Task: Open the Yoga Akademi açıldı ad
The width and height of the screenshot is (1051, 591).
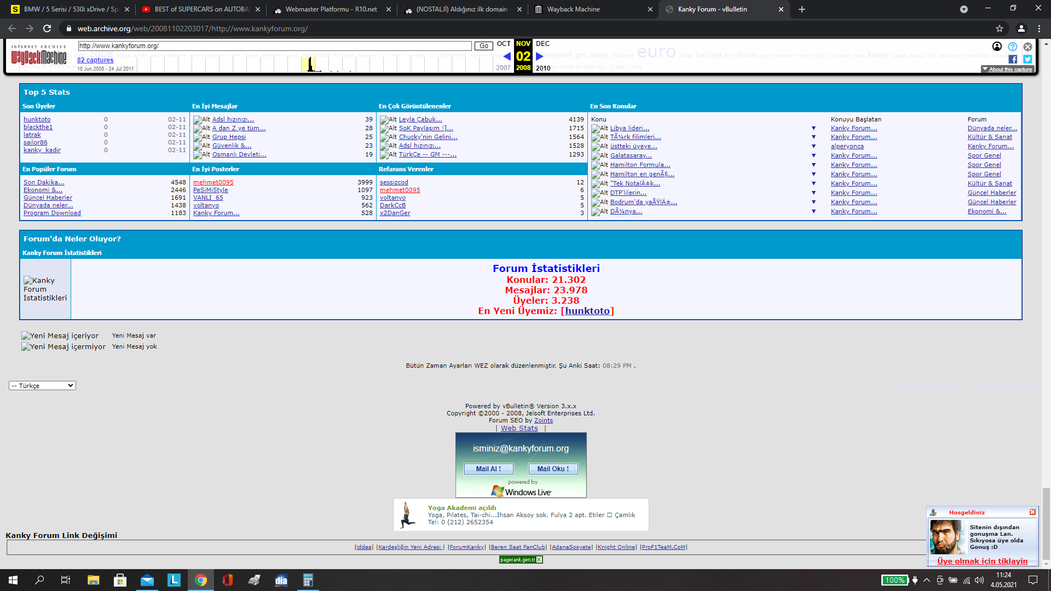Action: pos(462,508)
